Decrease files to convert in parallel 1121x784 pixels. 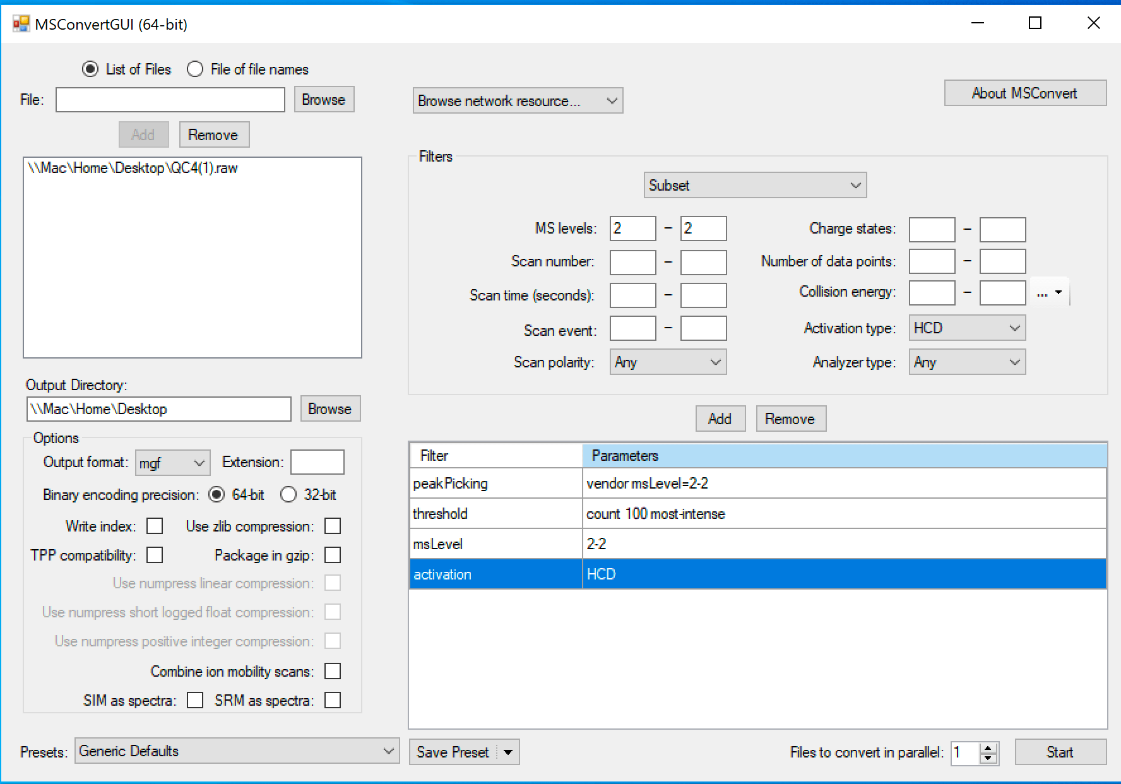tap(989, 758)
